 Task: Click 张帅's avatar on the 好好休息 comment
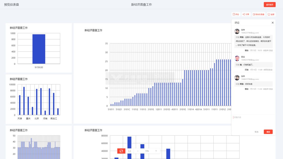tap(237, 78)
